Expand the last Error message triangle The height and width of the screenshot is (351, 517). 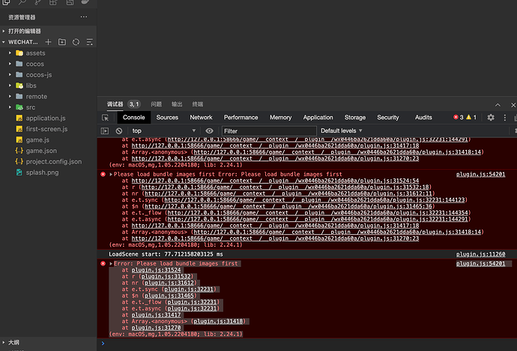click(111, 263)
